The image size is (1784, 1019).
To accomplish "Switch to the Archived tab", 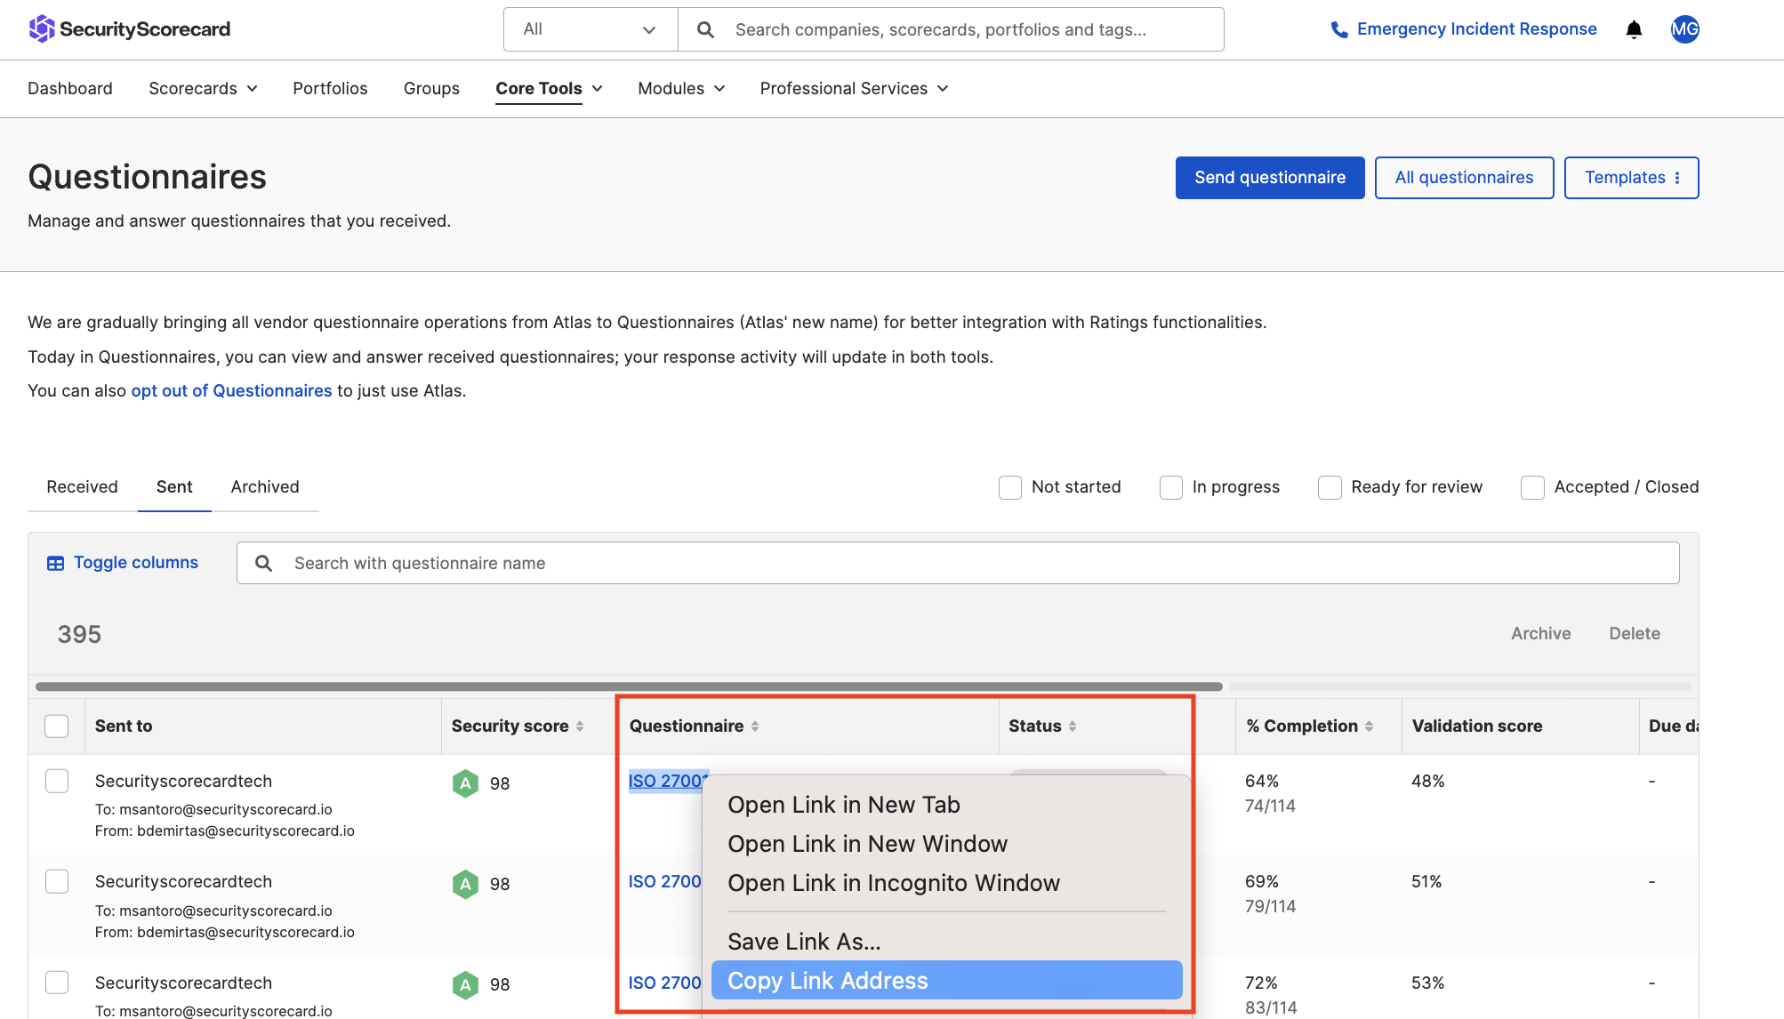I will click(265, 487).
